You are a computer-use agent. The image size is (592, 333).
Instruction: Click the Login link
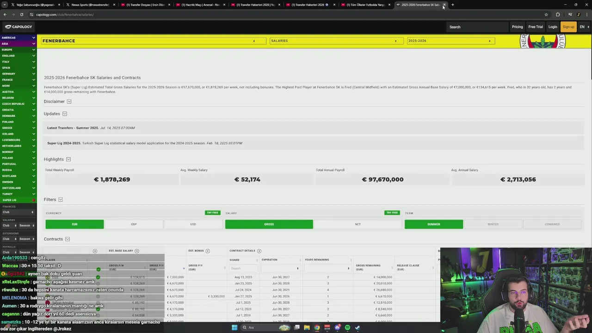click(553, 27)
